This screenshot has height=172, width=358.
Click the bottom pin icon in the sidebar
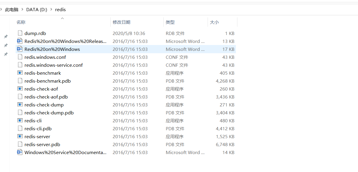point(6,54)
